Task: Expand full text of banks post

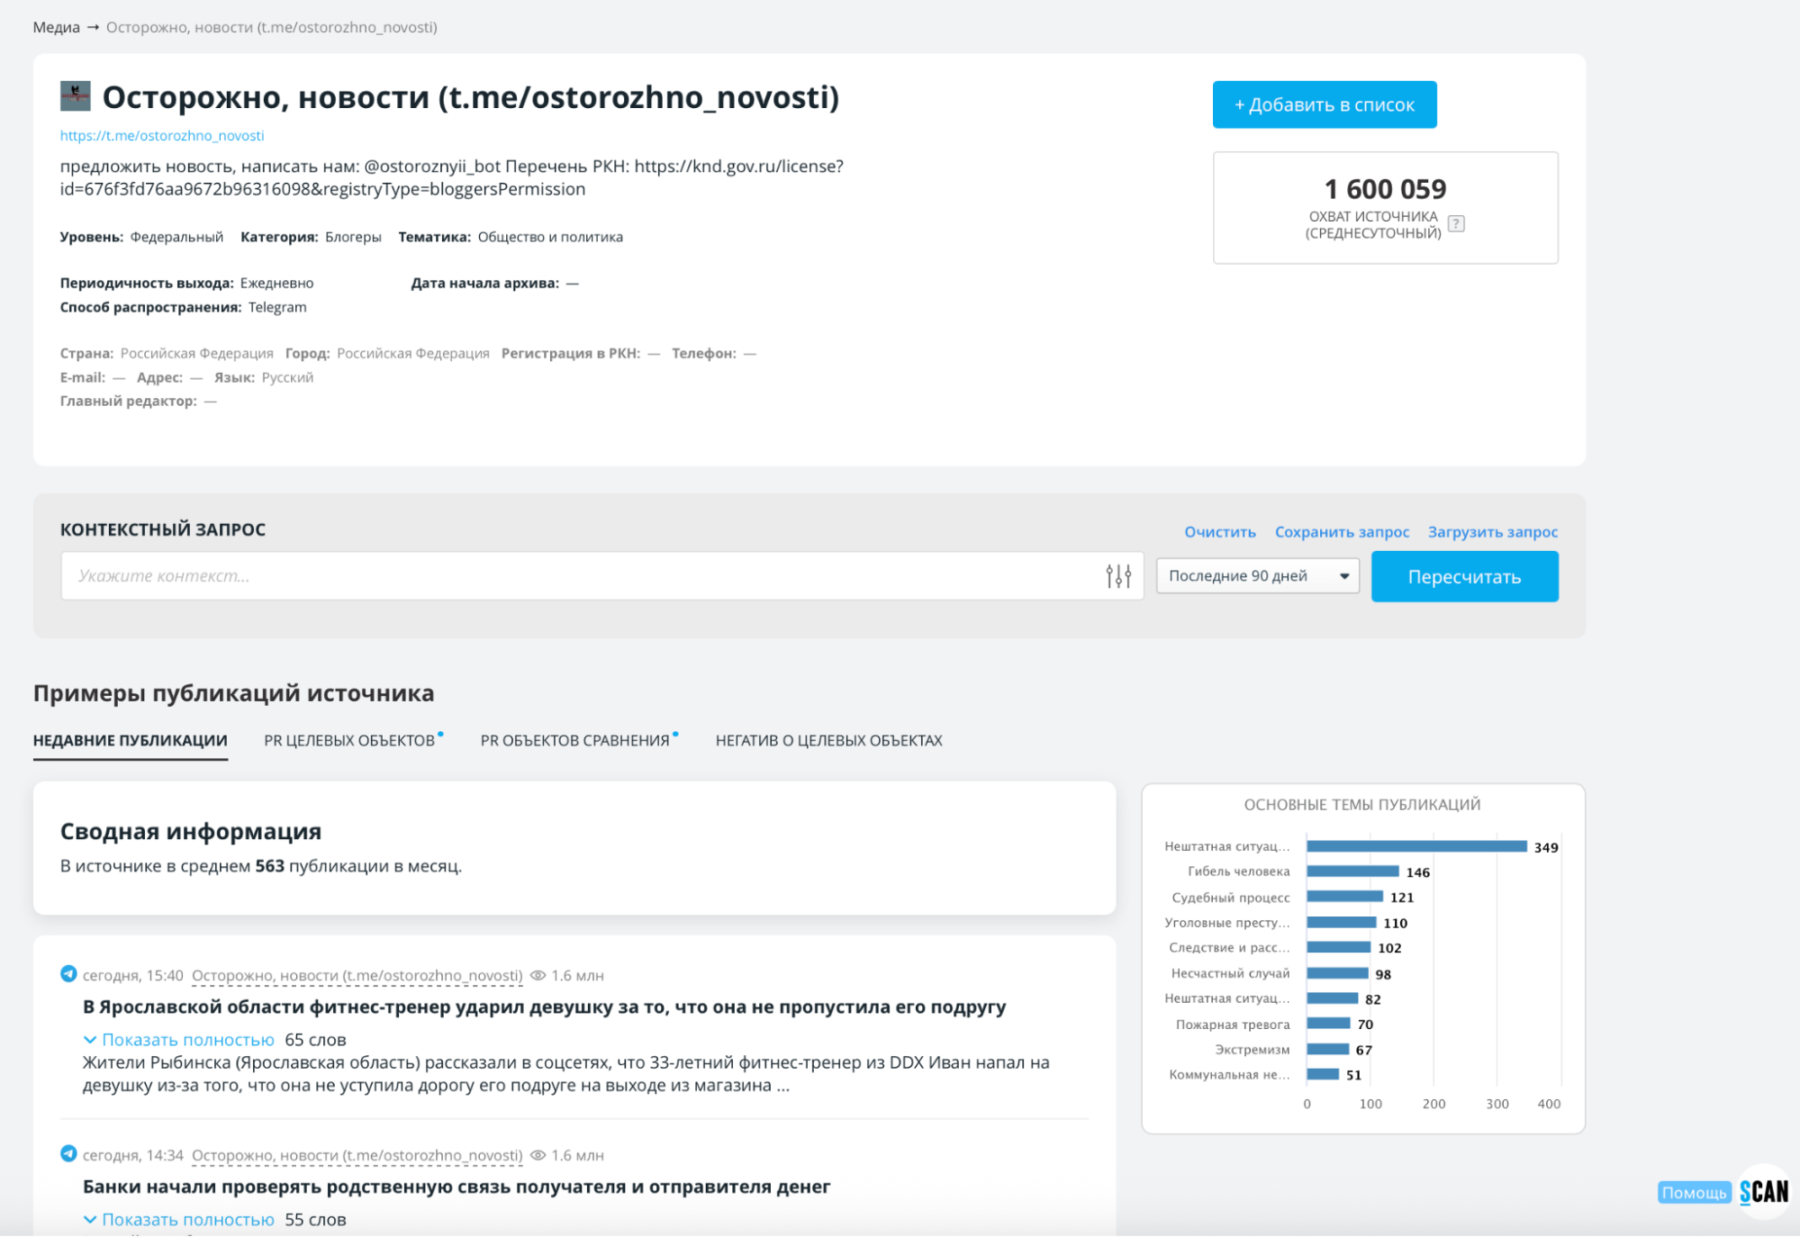Action: [x=187, y=1220]
